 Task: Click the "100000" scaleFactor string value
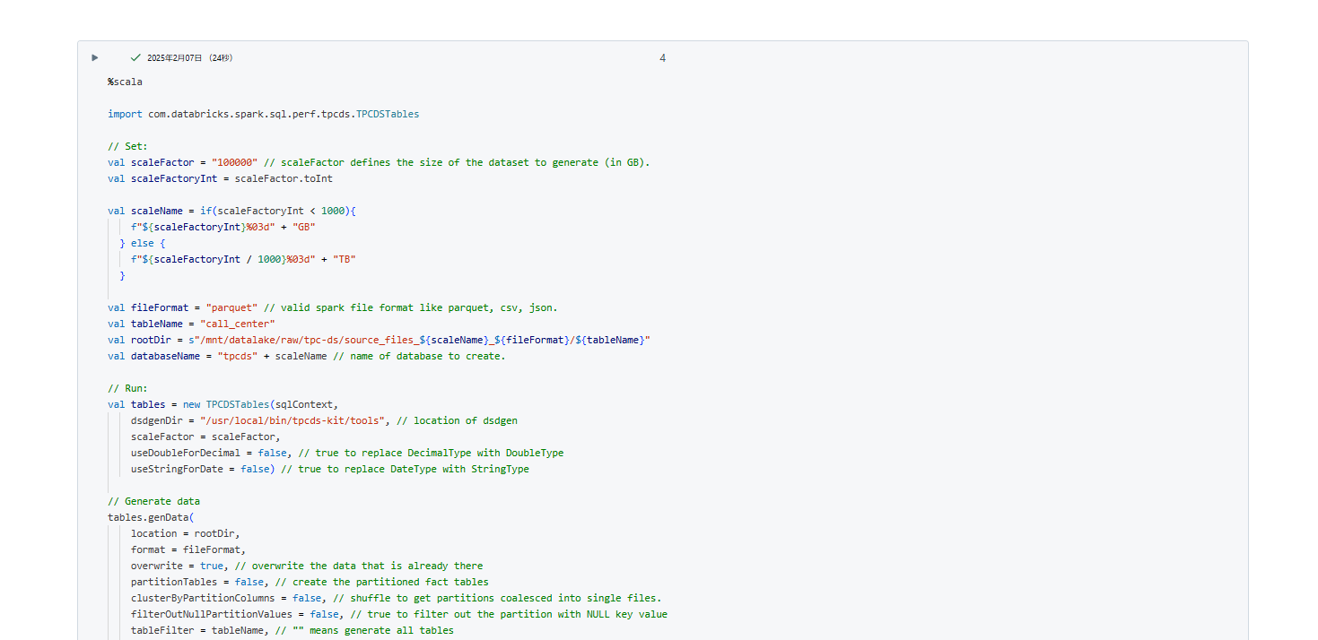click(234, 162)
